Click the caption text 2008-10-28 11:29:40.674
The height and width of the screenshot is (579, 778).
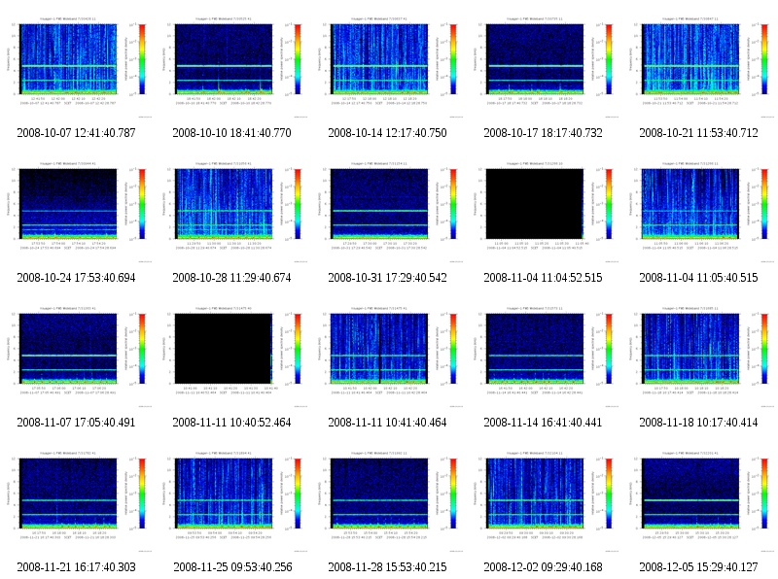[x=231, y=278]
